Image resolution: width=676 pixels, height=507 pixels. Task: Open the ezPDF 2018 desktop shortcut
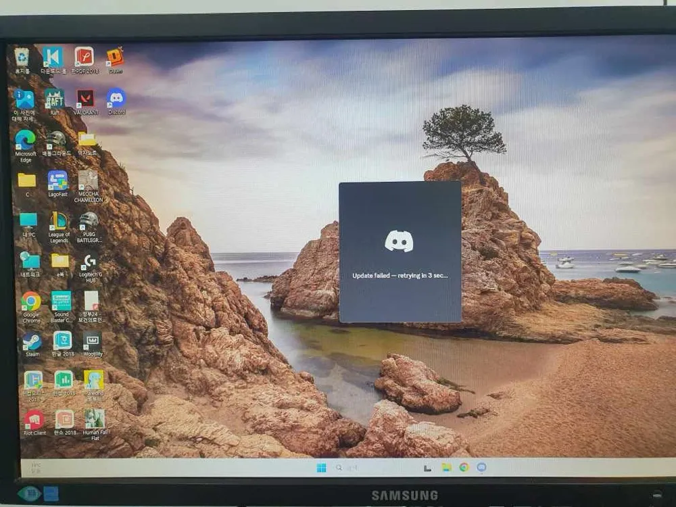click(x=84, y=60)
